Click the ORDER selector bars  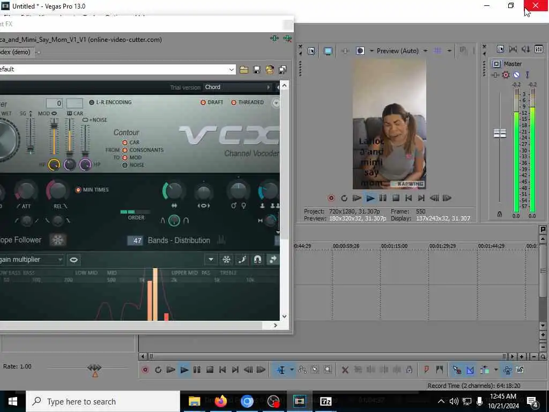point(135,212)
